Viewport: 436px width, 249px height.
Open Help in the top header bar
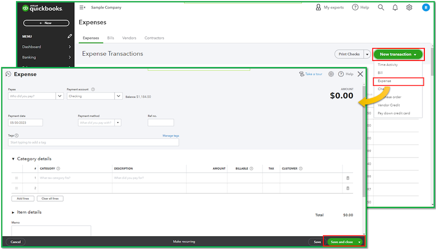pos(360,7)
